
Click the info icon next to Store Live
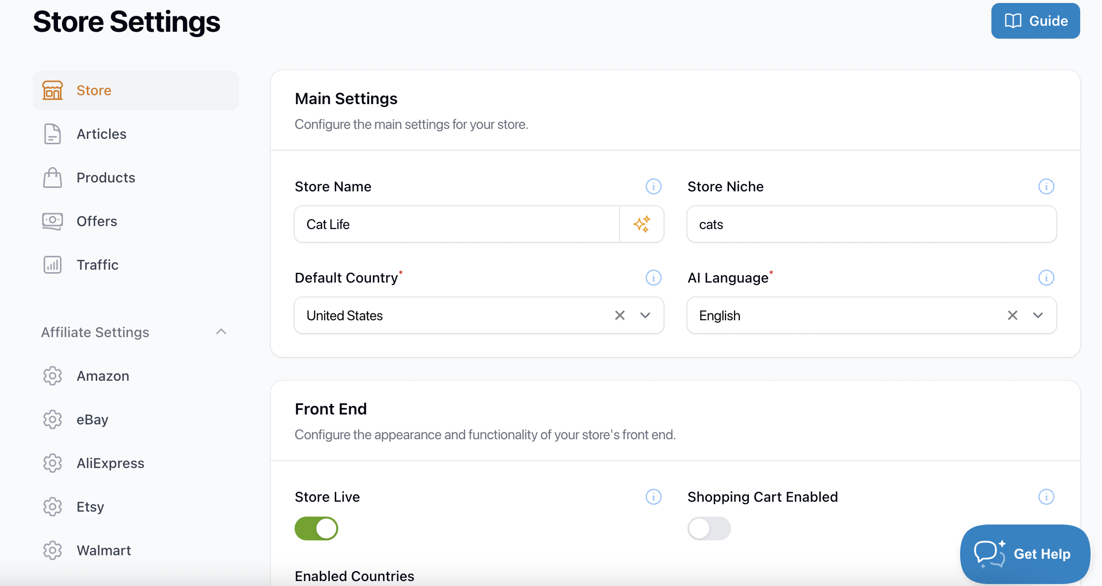653,497
